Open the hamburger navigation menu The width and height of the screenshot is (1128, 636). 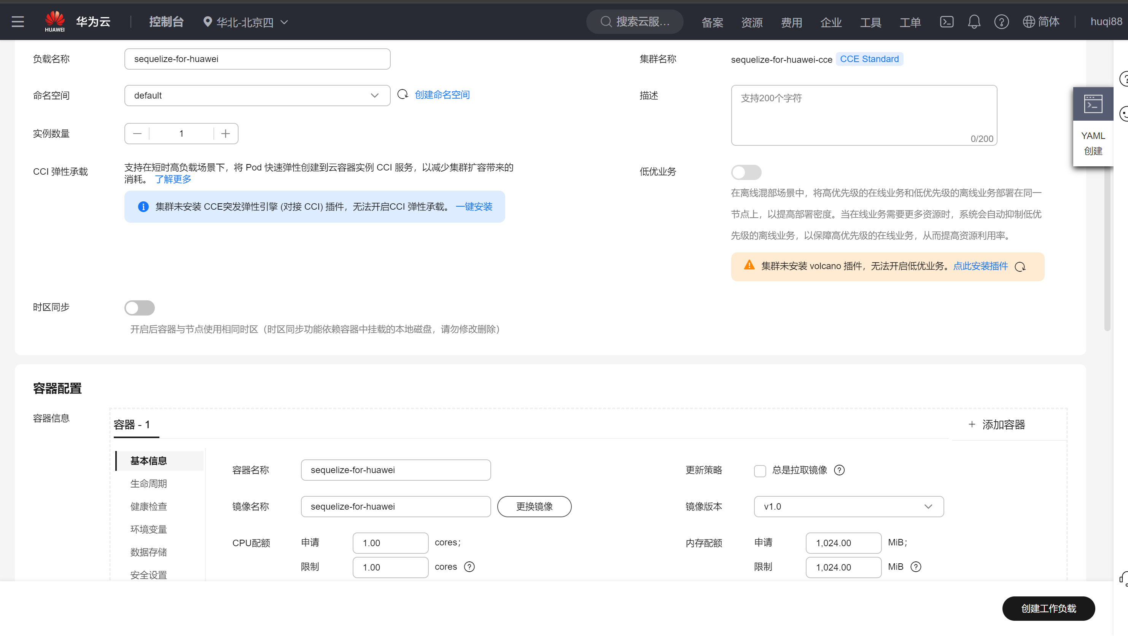pyautogui.click(x=18, y=21)
